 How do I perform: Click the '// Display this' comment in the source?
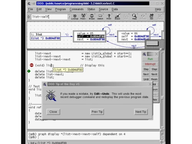[x=92, y=65]
